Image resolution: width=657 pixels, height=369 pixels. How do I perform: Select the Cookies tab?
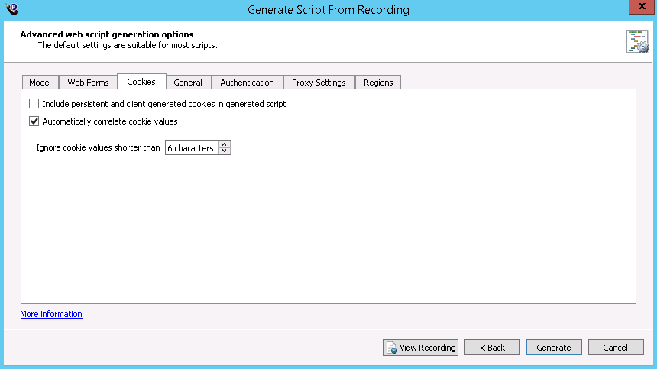coord(141,82)
